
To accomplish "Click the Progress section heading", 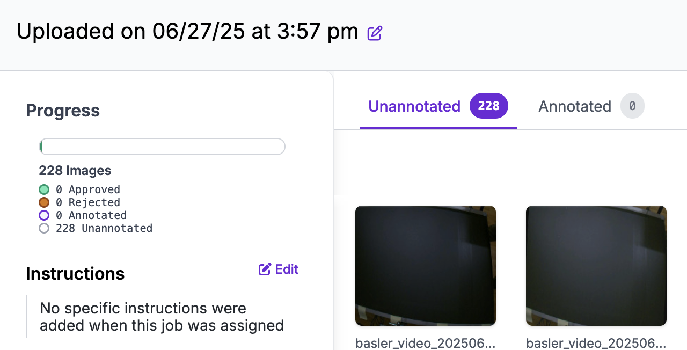I will pyautogui.click(x=63, y=111).
